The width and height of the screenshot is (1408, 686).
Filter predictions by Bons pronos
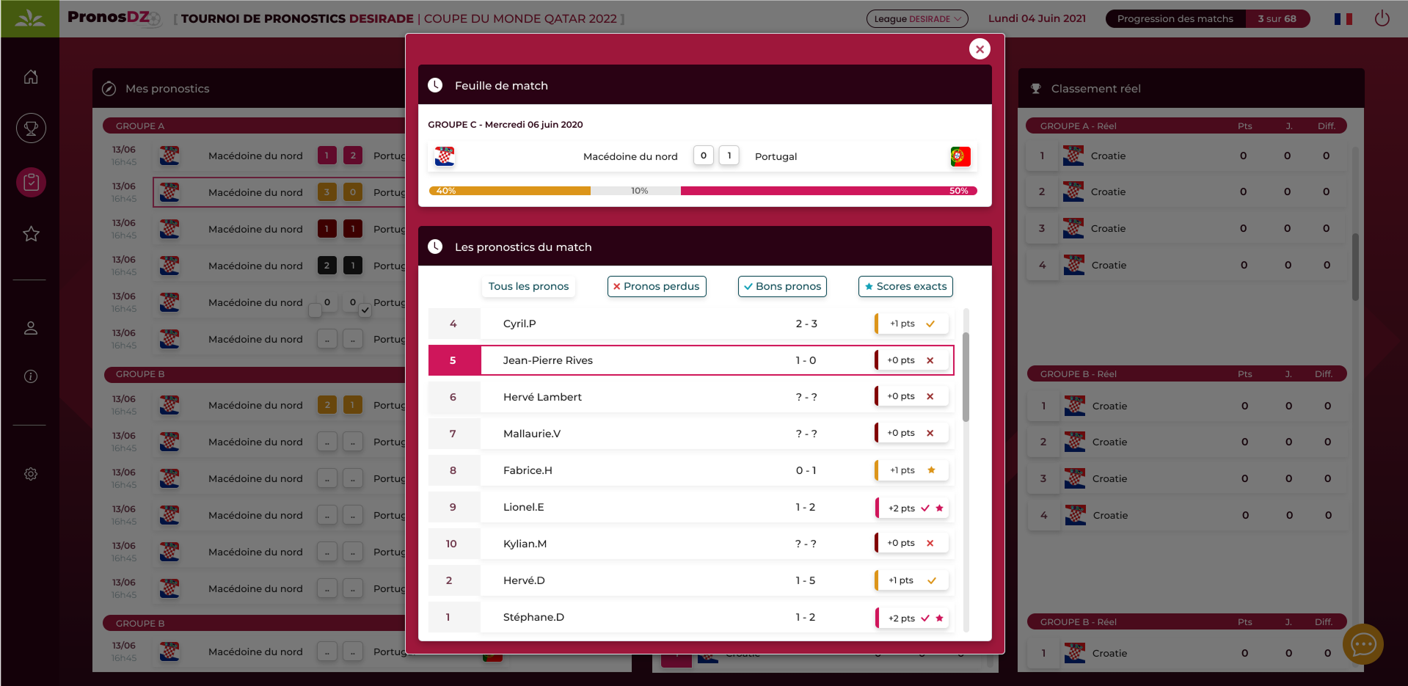coord(782,286)
